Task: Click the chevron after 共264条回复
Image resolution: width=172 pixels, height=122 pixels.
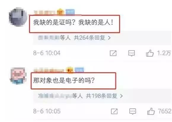Action: pos(109,38)
